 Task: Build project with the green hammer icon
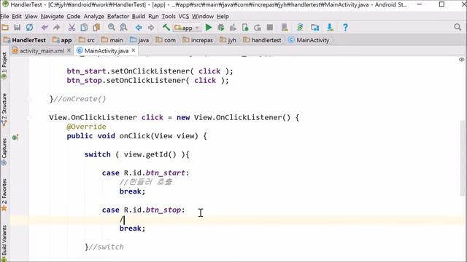pyautogui.click(x=166, y=28)
